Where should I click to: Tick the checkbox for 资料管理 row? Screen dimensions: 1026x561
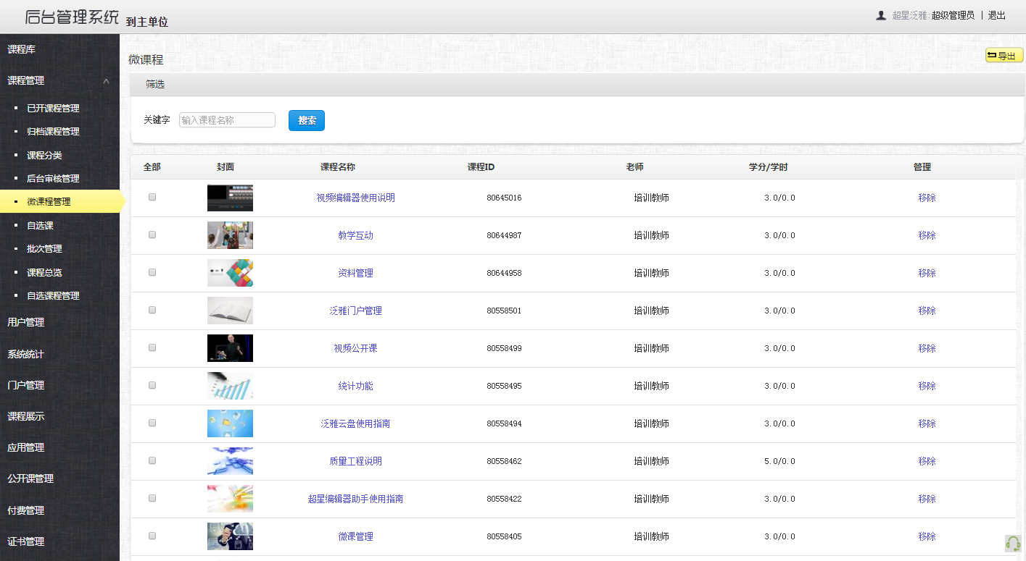152,272
